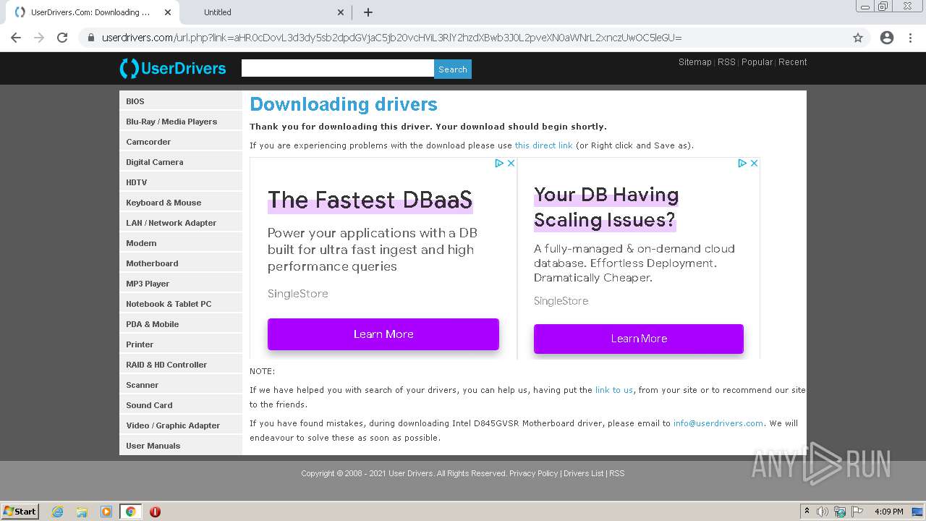Open RSS link in footer
The width and height of the screenshot is (926, 521).
[616, 473]
